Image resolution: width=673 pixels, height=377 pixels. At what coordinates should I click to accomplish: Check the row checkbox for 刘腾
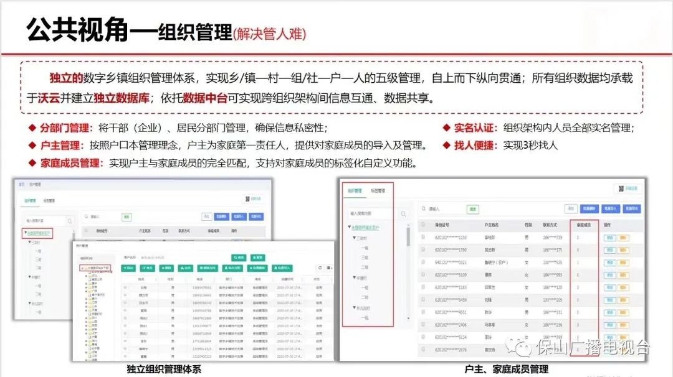click(x=423, y=298)
